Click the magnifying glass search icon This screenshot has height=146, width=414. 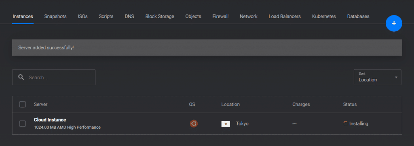(21, 77)
